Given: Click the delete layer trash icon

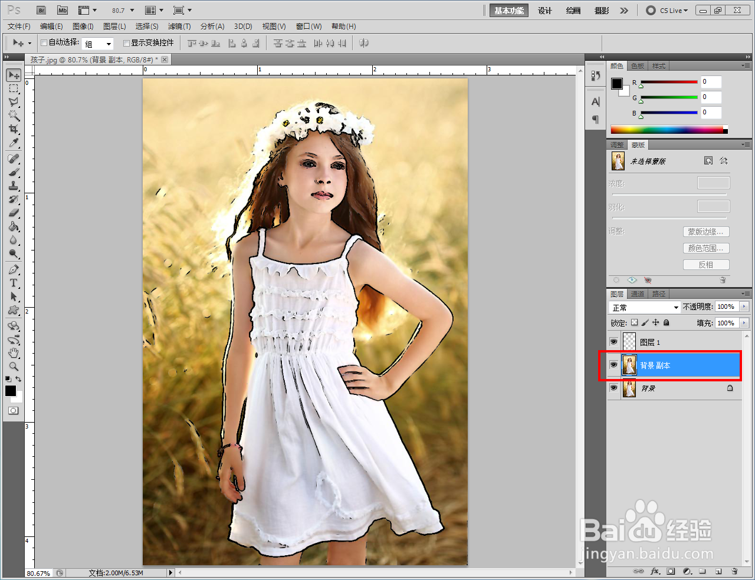Looking at the screenshot, I should pyautogui.click(x=734, y=571).
